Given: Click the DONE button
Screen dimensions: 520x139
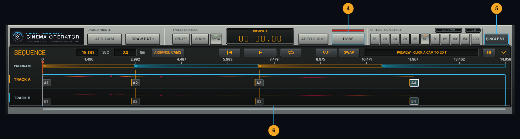Looking at the screenshot, I should tap(348, 39).
